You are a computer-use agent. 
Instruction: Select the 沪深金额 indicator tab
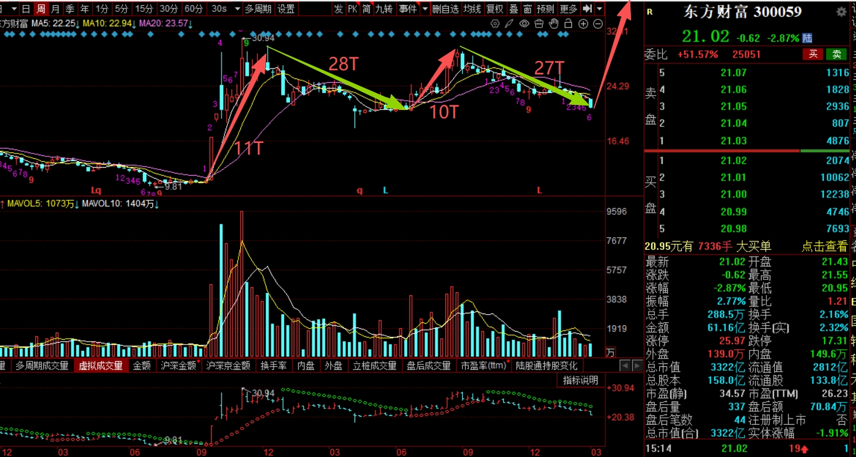tap(179, 366)
